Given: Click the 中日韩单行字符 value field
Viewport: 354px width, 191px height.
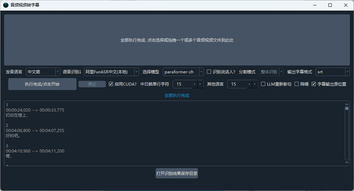Looking at the screenshot, I should pyautogui.click(x=188, y=84).
